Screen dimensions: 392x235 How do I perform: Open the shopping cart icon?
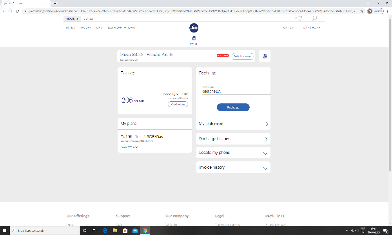[299, 18]
